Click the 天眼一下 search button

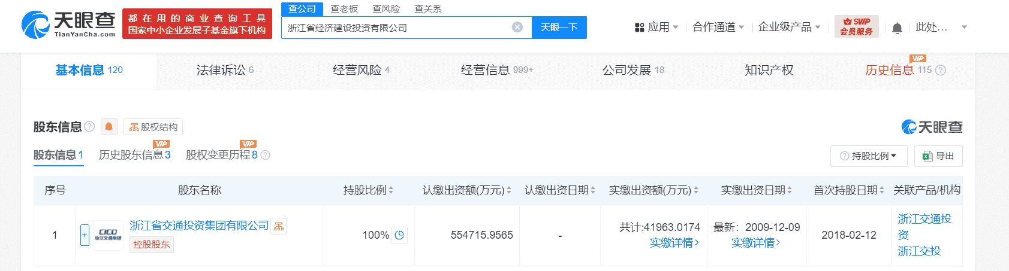pos(559,28)
